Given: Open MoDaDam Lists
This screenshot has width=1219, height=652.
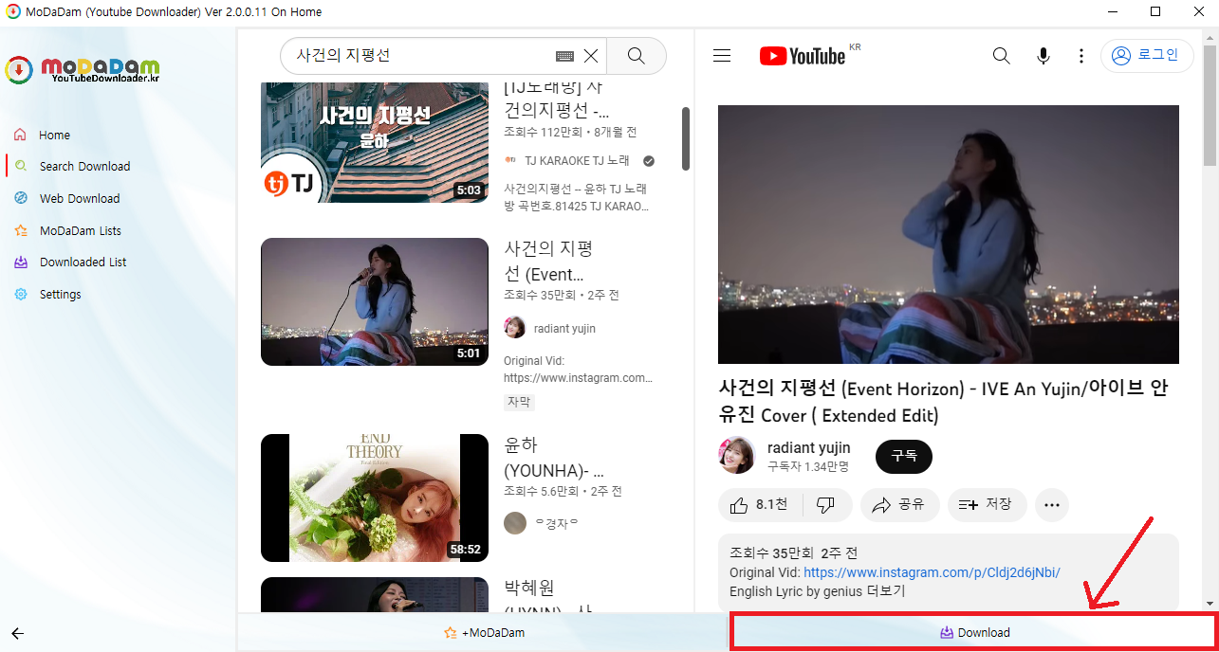Looking at the screenshot, I should 80,230.
